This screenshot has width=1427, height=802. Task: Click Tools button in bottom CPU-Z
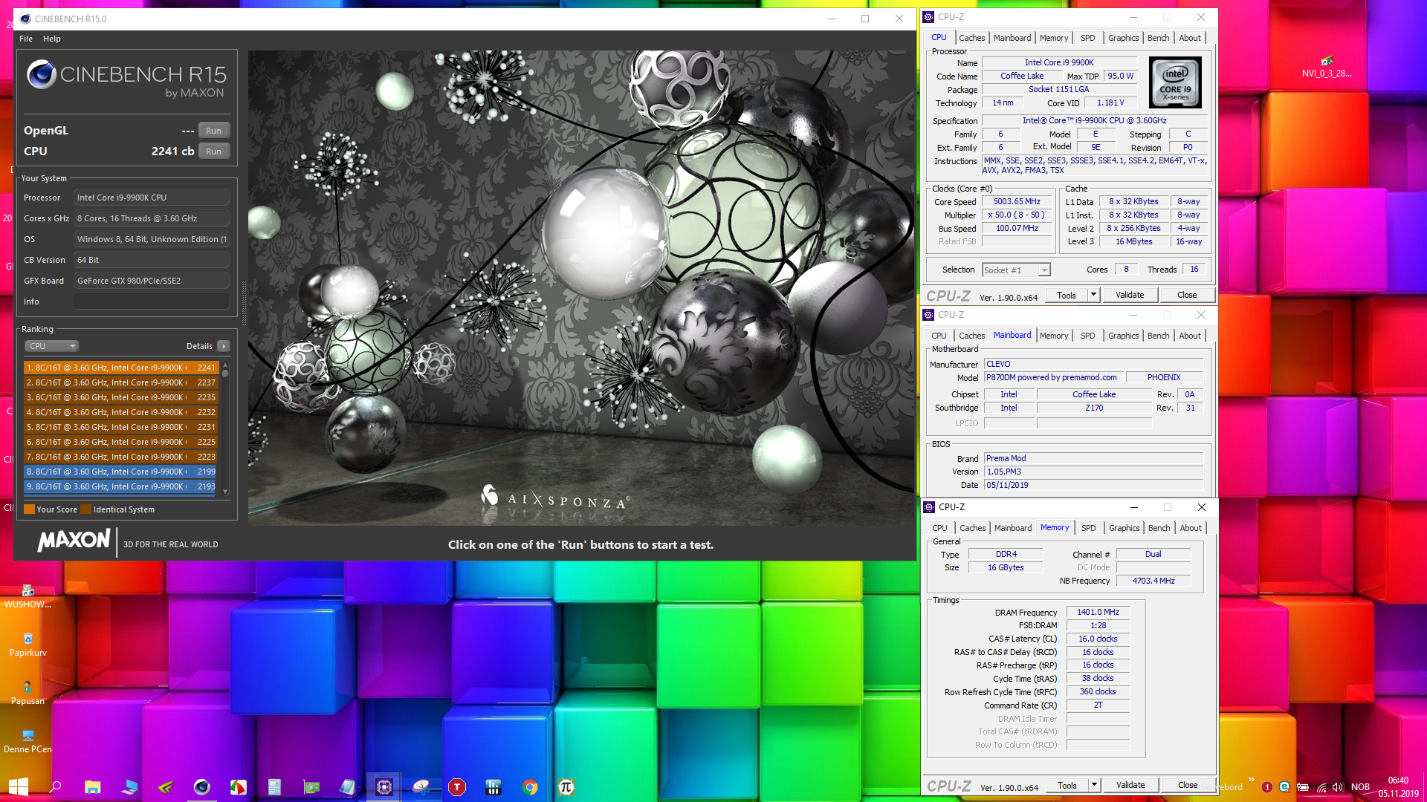click(1067, 786)
